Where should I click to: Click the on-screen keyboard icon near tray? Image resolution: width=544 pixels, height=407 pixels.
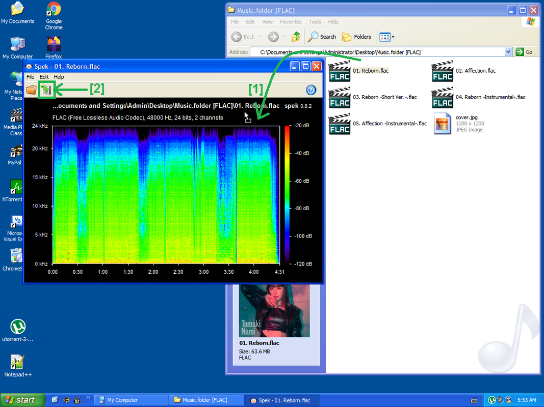tap(474, 400)
